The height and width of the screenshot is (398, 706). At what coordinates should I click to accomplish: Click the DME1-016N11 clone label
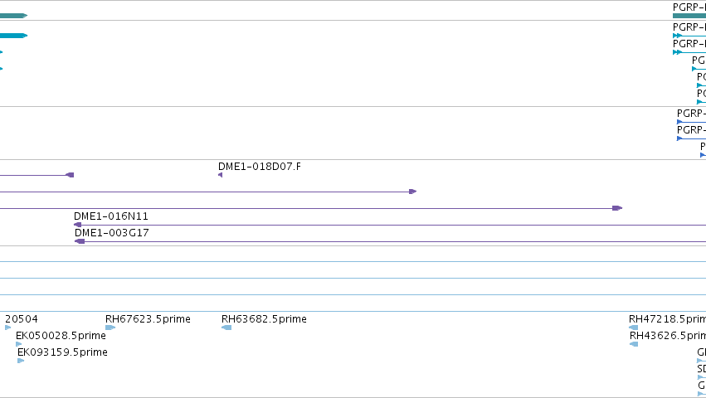coord(111,216)
